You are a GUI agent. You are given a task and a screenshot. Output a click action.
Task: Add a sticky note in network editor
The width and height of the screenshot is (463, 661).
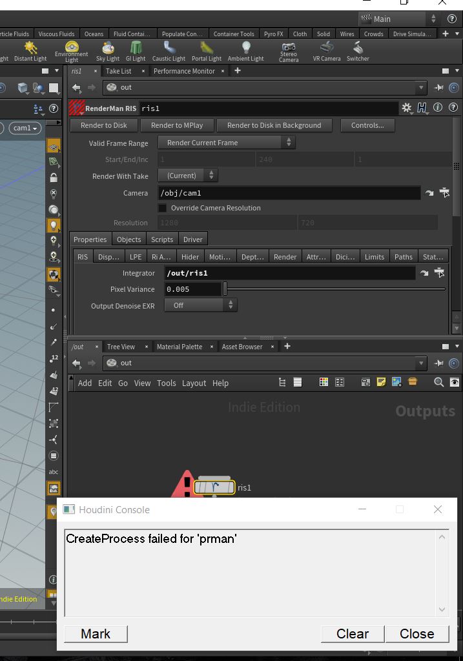pos(381,382)
